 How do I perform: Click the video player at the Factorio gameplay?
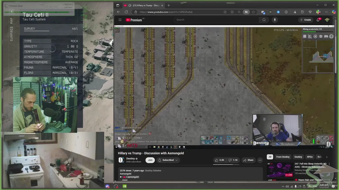pyautogui.click(x=224, y=87)
